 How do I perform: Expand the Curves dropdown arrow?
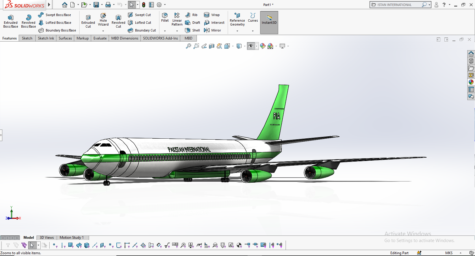click(253, 31)
